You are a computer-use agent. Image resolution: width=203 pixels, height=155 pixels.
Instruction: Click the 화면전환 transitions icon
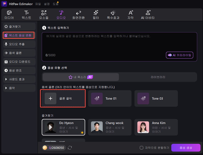click(x=78, y=14)
